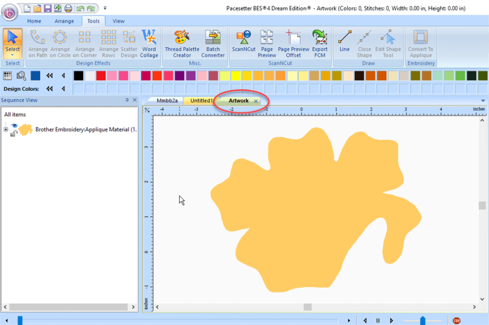Expand the Brother Embroidery:Applique Material item
Screen dimensions: 489x325
click(6, 129)
